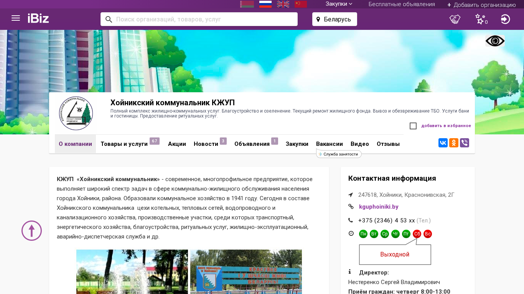Click the login arrow icon
Image resolution: width=524 pixels, height=294 pixels.
point(506,19)
